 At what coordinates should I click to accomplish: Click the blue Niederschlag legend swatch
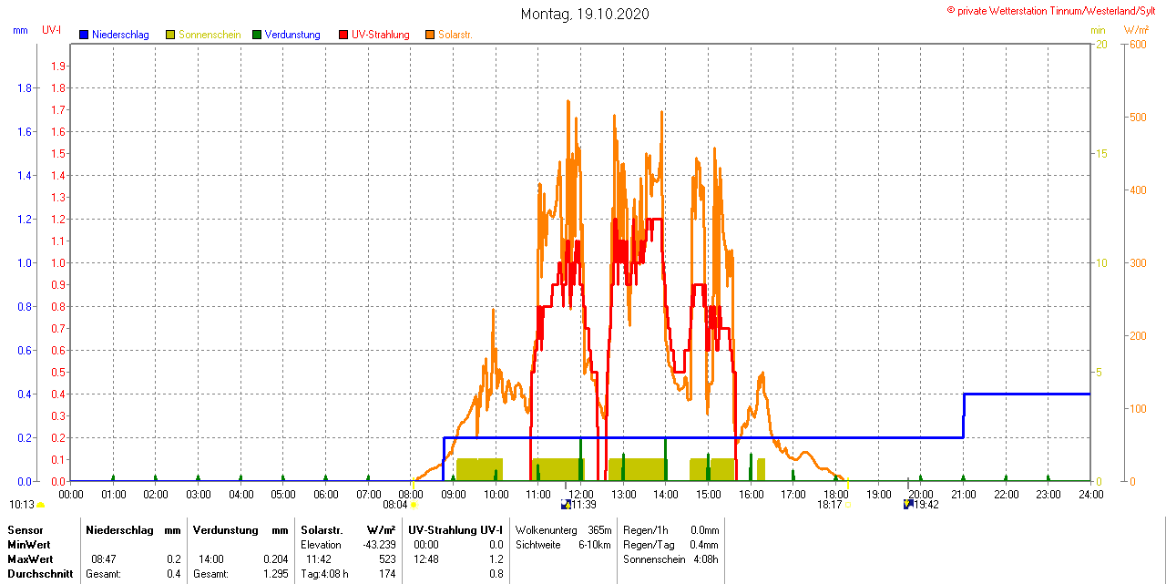pyautogui.click(x=84, y=35)
